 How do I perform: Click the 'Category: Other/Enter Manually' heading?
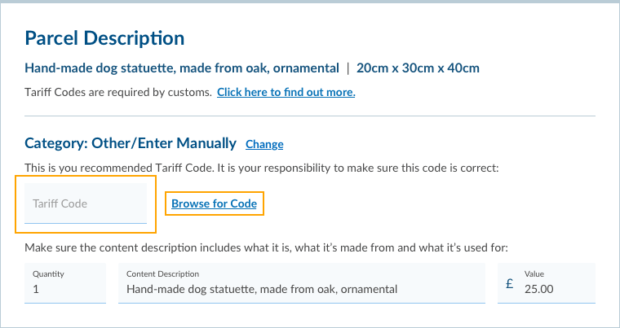[x=131, y=143]
